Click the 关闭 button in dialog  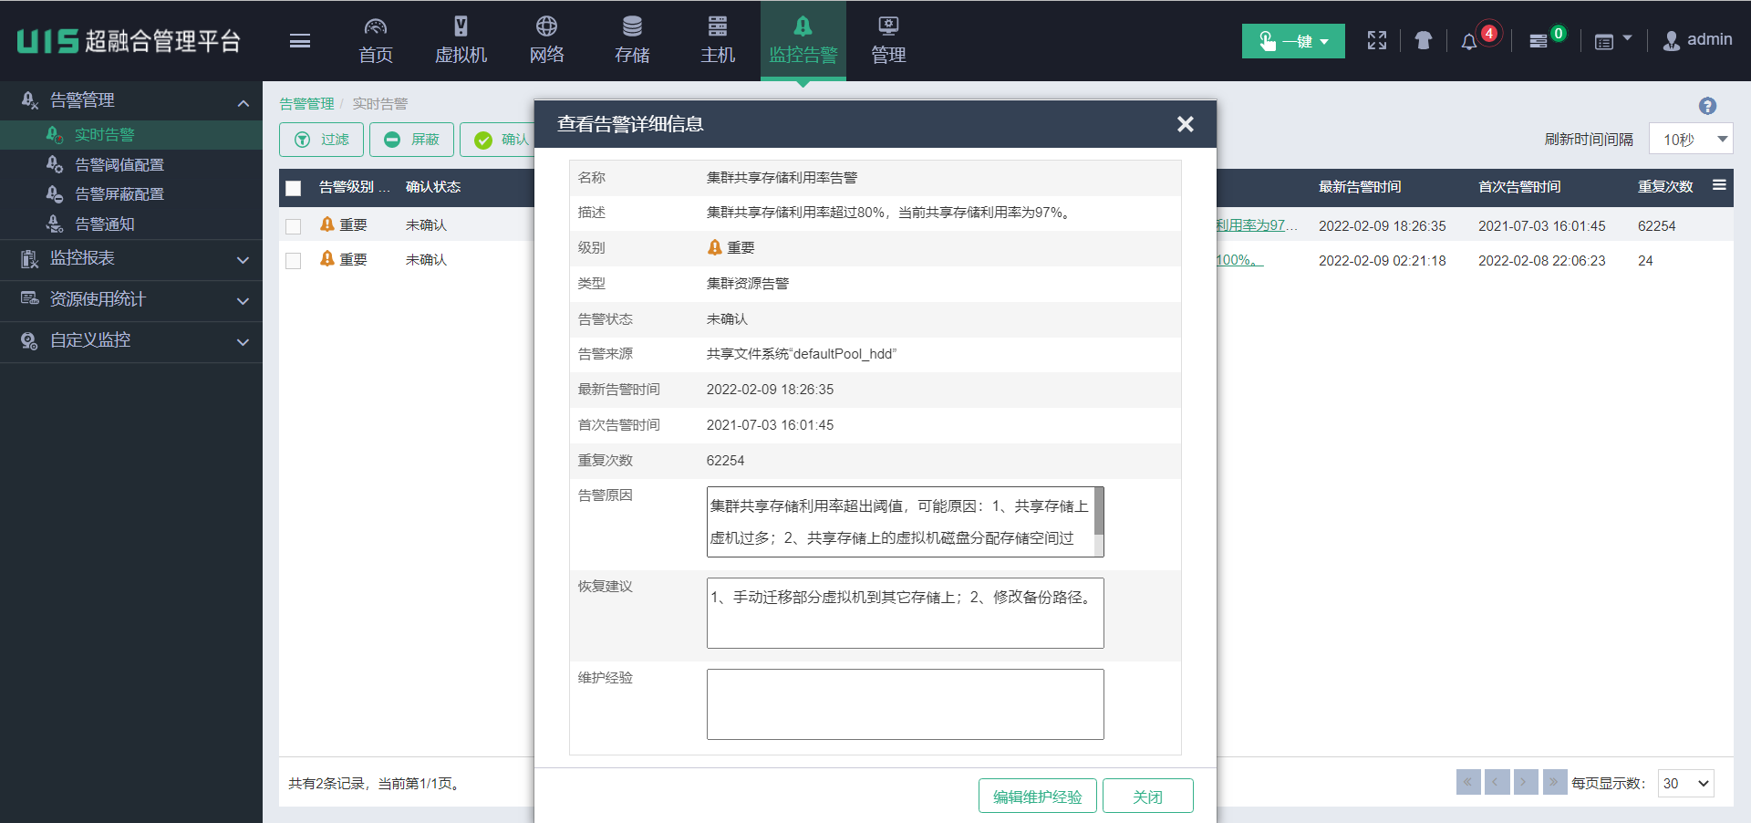point(1147,797)
